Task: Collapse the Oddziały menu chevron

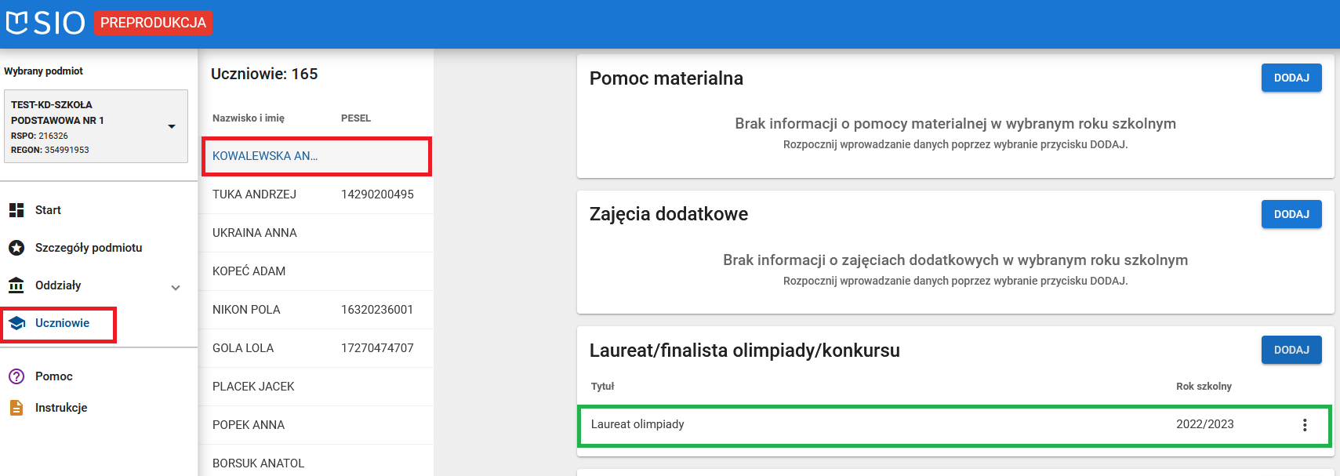Action: [x=176, y=285]
